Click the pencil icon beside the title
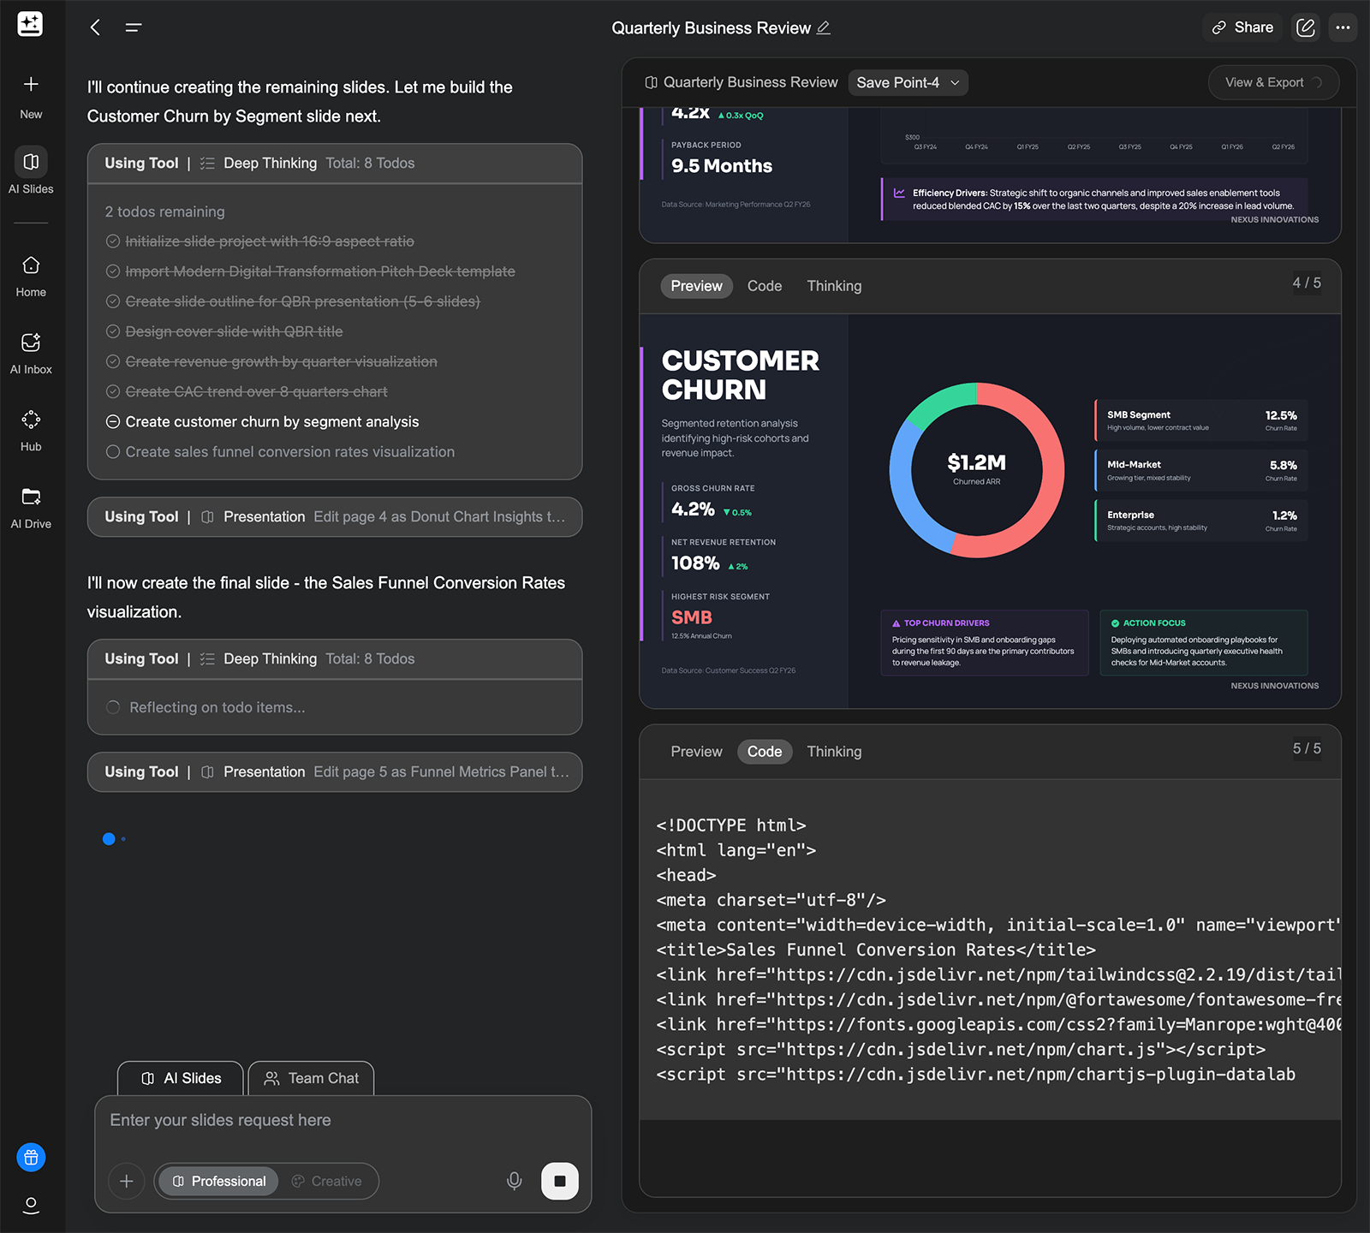This screenshot has height=1233, width=1370. click(x=824, y=28)
